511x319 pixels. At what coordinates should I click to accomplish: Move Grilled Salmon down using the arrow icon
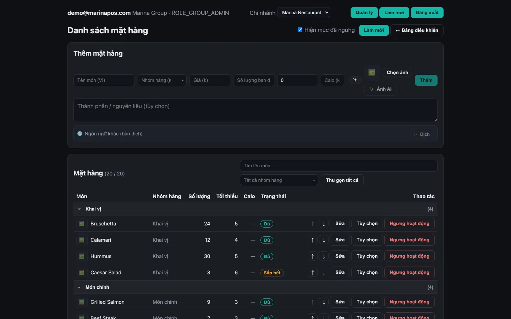coord(324,302)
